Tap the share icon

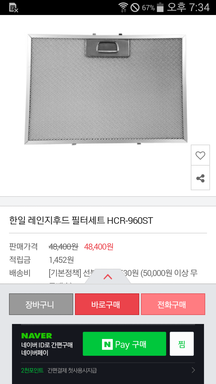pyautogui.click(x=200, y=178)
